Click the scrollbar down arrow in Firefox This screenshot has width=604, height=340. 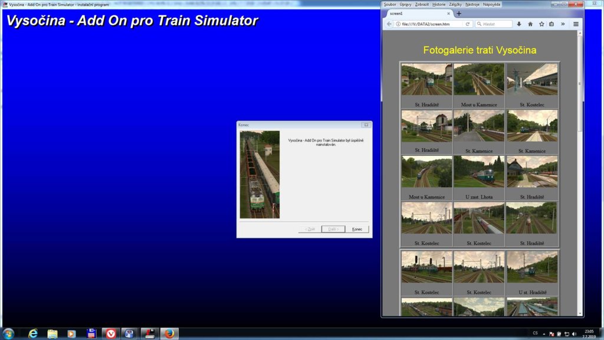580,314
